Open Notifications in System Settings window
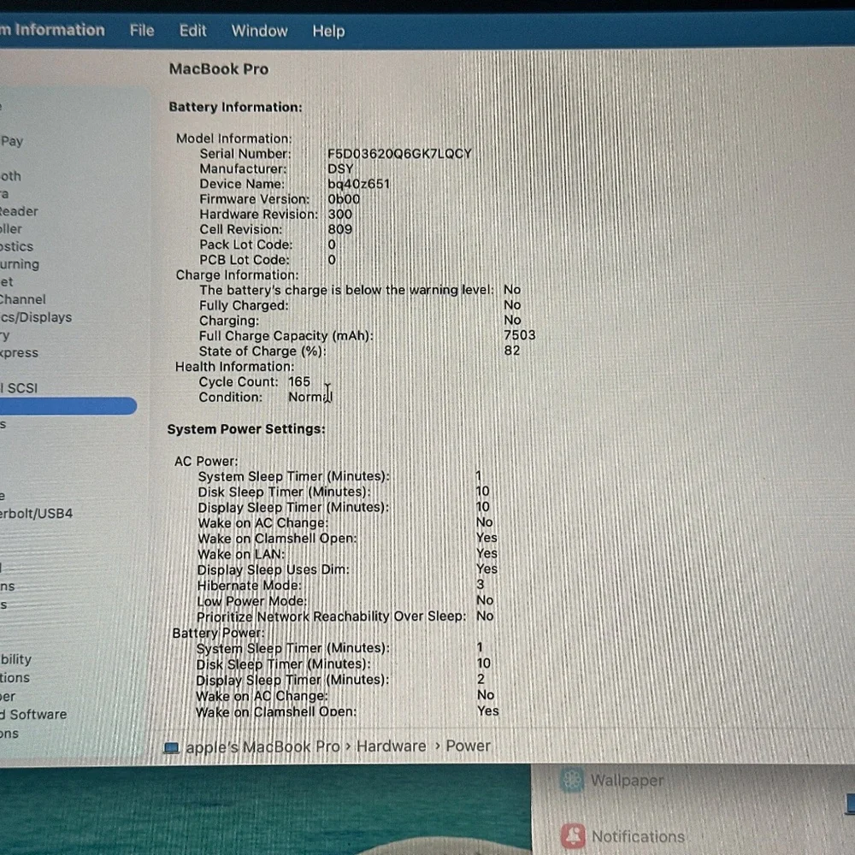The image size is (855, 855). click(638, 836)
